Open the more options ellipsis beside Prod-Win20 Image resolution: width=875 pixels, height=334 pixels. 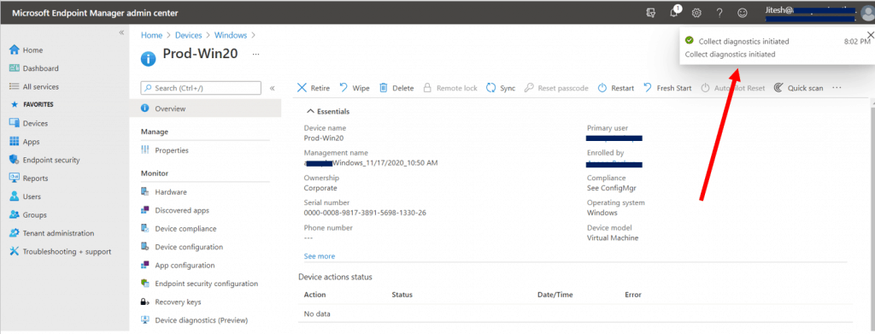point(256,54)
